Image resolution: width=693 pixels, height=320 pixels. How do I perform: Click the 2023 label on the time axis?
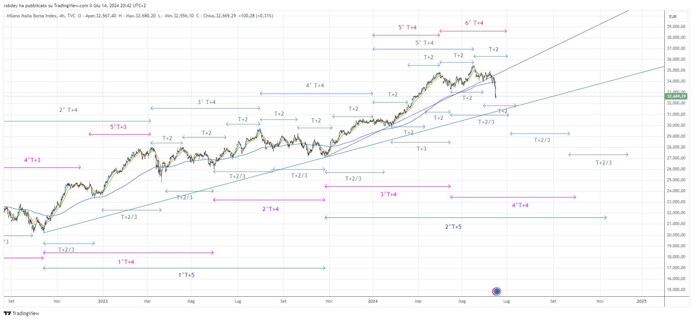(x=103, y=301)
